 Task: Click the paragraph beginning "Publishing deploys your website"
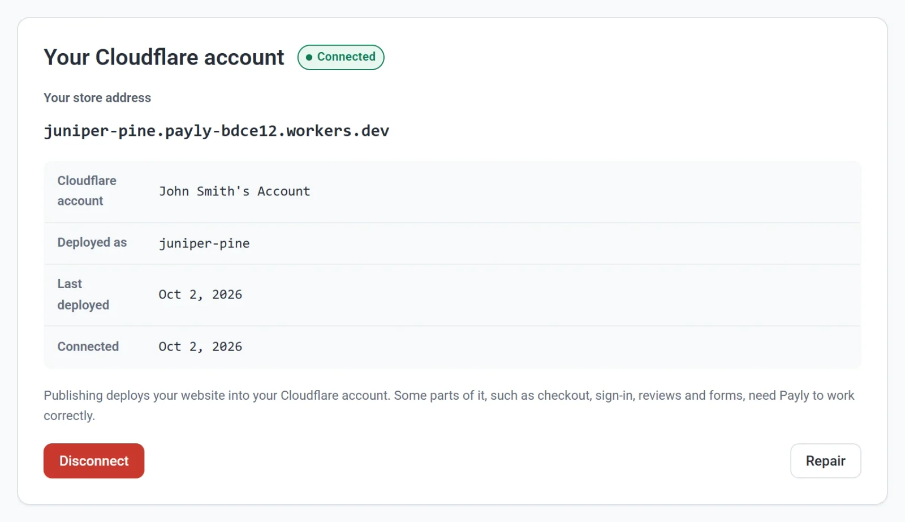coord(449,405)
